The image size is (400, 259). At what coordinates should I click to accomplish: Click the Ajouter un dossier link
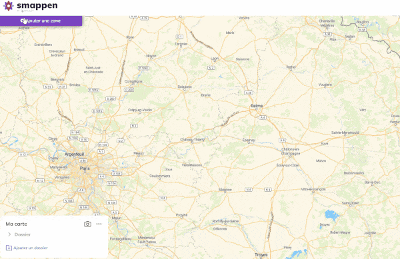(x=31, y=248)
